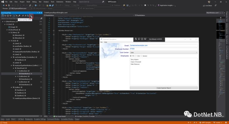Click the bookmark icon in main toolbar

click(145, 5)
